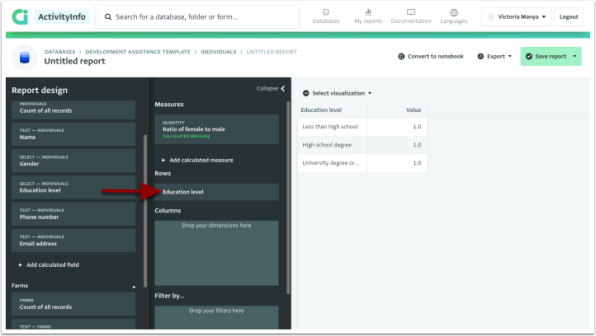The image size is (596, 336).
Task: Click the ActivityInfo logo icon
Action: pyautogui.click(x=21, y=16)
